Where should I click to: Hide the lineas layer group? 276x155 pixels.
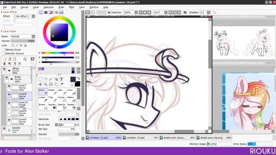tap(6, 77)
